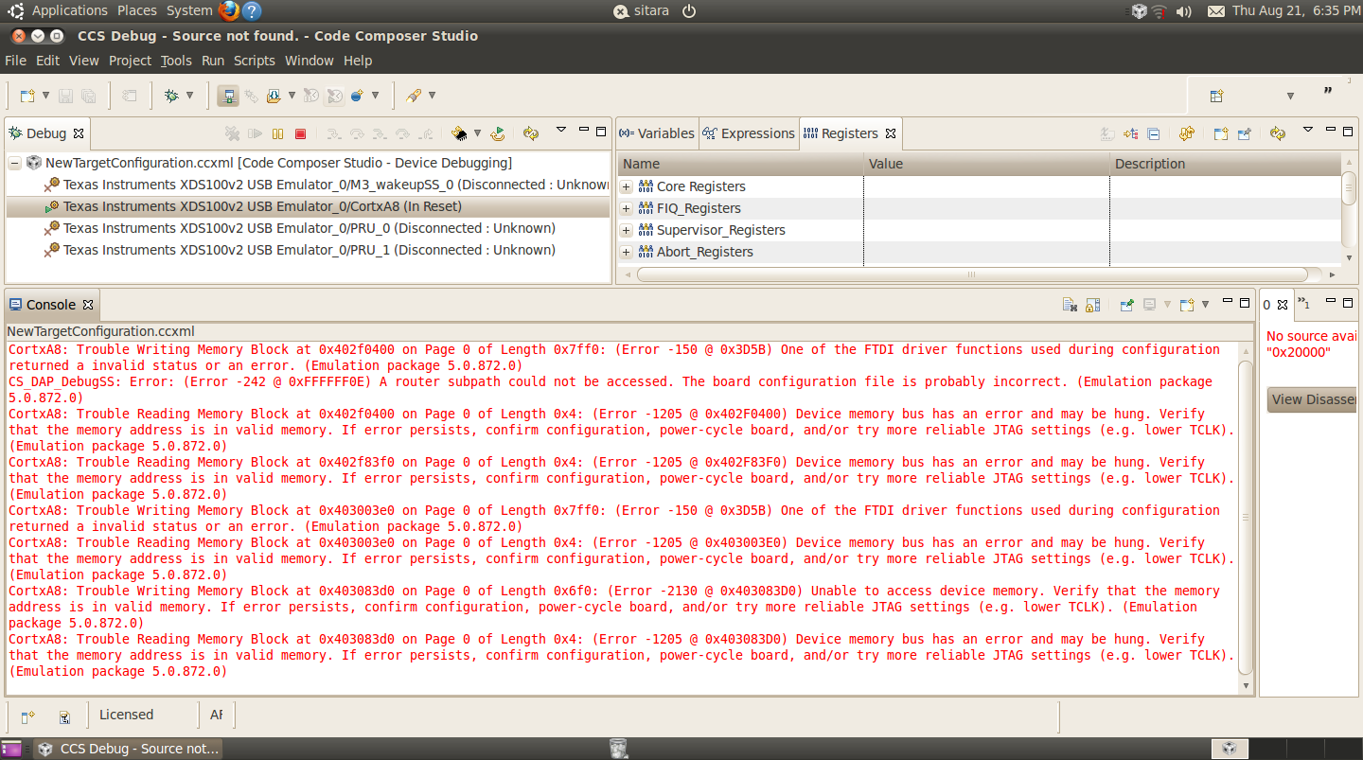1363x760 pixels.
Task: Click the Registers horizontal scrollbar
Action: pos(972,274)
